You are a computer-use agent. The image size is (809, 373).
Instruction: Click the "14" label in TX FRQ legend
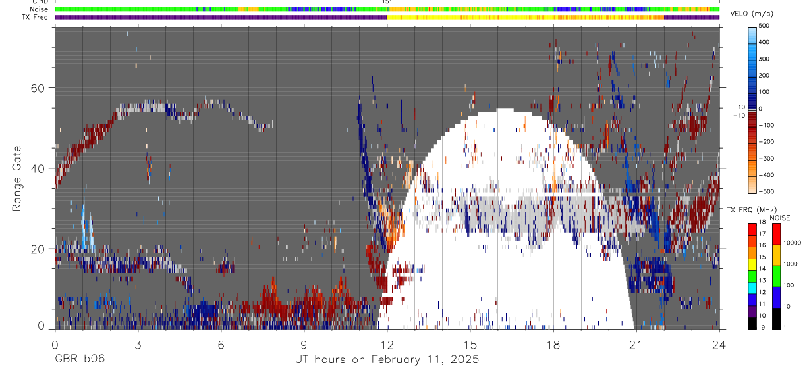pos(762,268)
